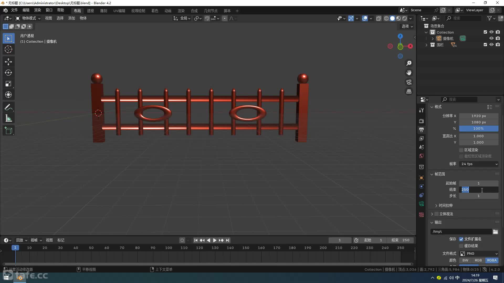Select the RGBA color mode button
This screenshot has width=504, height=283.
click(492, 260)
